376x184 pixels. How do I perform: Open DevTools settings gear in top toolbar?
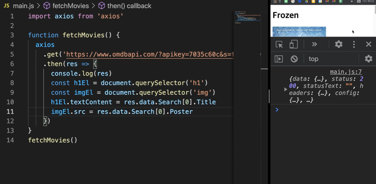tap(338, 44)
